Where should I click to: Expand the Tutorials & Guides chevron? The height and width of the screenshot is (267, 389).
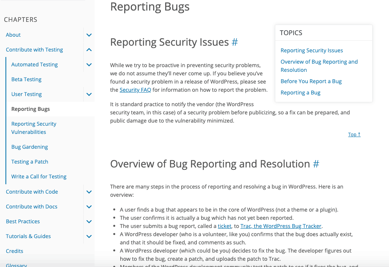tap(89, 237)
